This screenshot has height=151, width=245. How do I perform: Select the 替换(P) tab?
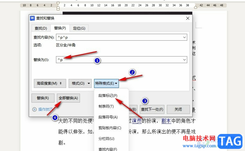(x=60, y=28)
